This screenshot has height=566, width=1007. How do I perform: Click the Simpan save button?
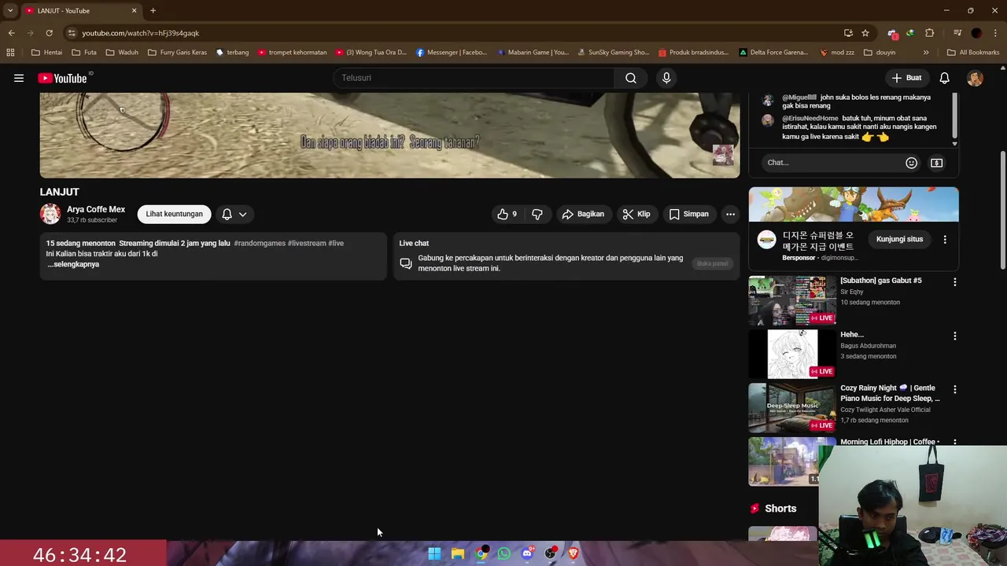[x=689, y=214]
